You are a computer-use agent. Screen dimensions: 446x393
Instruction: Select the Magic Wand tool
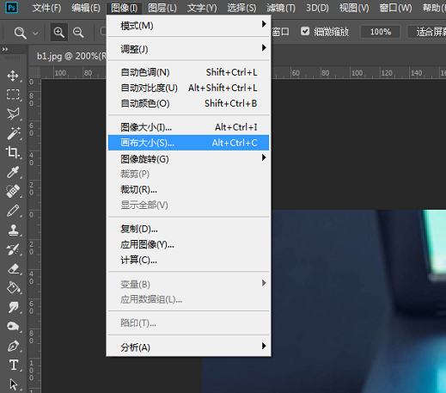13,133
